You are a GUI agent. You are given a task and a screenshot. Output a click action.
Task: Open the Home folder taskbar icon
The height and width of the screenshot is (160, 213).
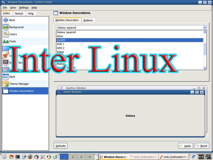[11, 157]
